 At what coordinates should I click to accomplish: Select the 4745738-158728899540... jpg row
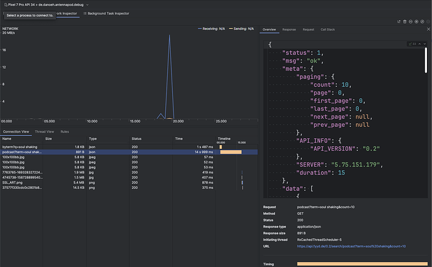pyautogui.click(x=129, y=178)
